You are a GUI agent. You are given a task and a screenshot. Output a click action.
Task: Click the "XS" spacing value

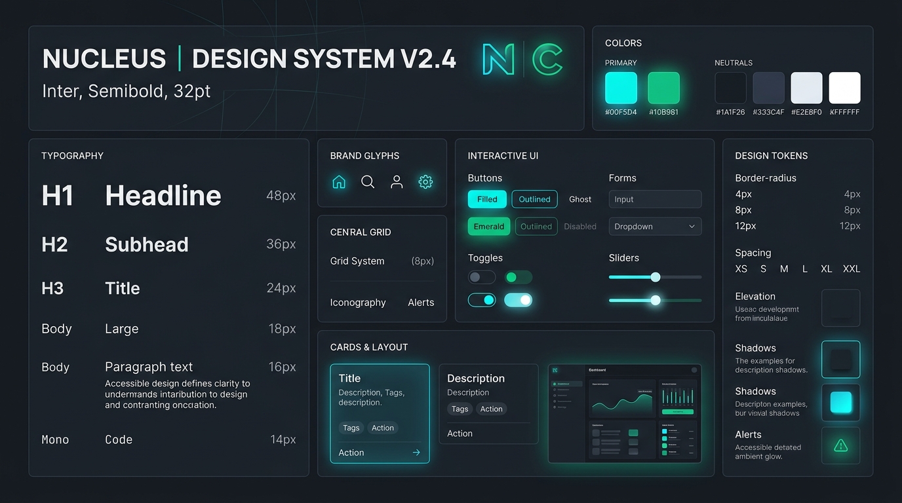(741, 269)
